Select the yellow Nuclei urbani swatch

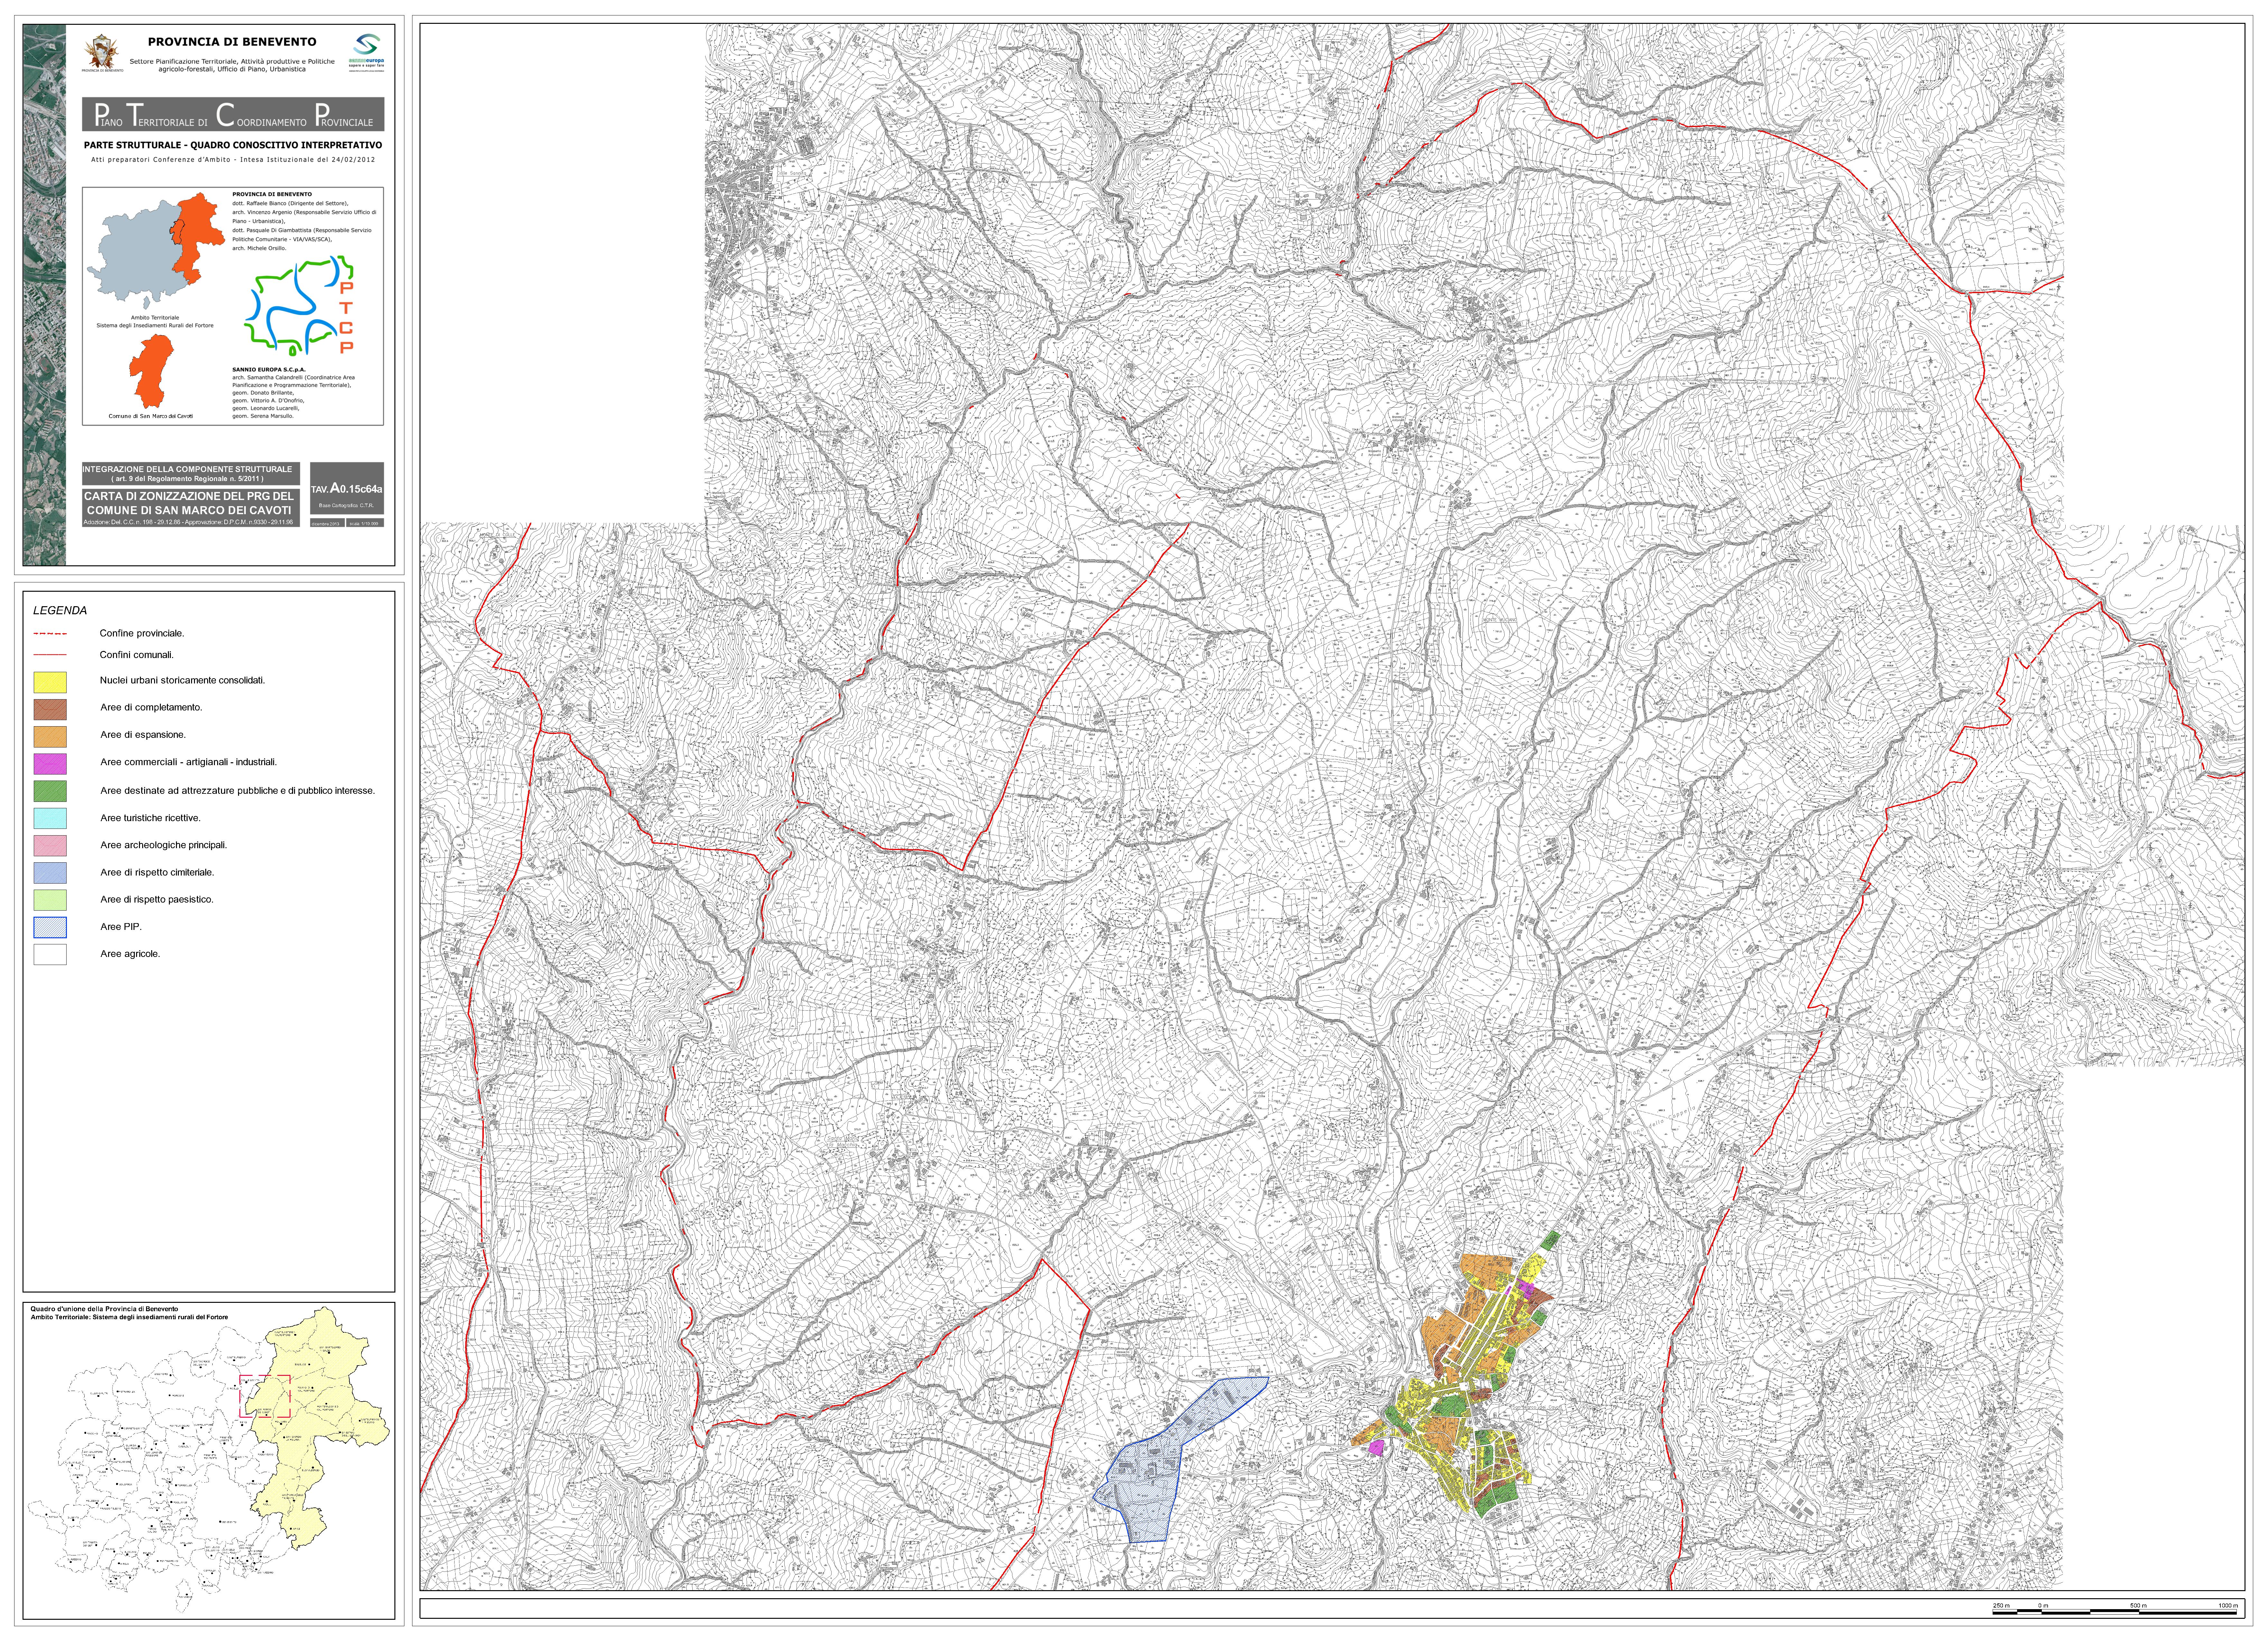pos(50,682)
